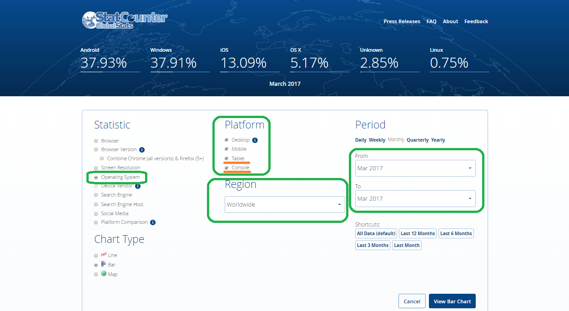Select Platform Comparison radio button
The image size is (569, 311).
(x=96, y=222)
